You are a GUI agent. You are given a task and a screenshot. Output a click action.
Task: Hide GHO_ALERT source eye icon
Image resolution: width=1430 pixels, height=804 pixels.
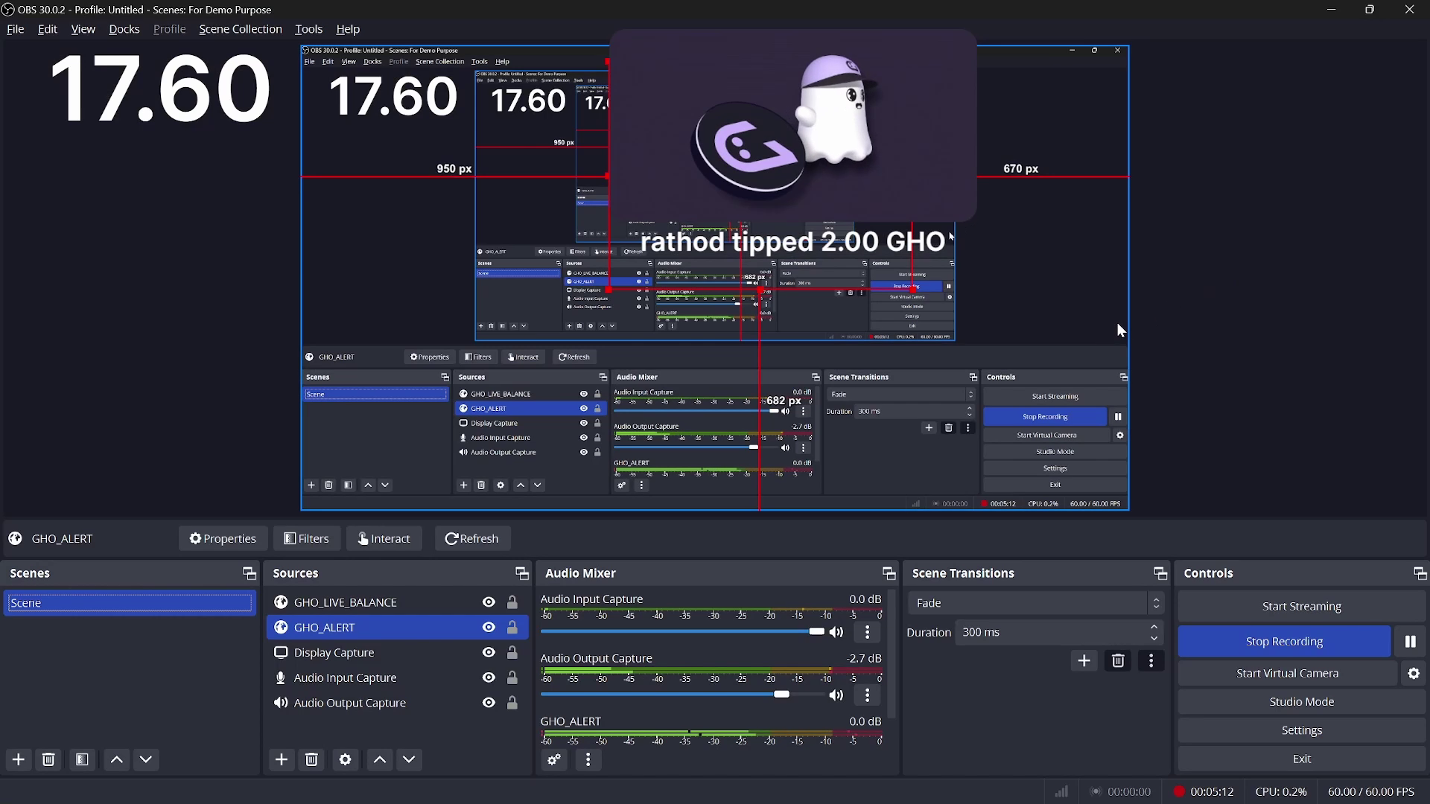click(x=489, y=628)
